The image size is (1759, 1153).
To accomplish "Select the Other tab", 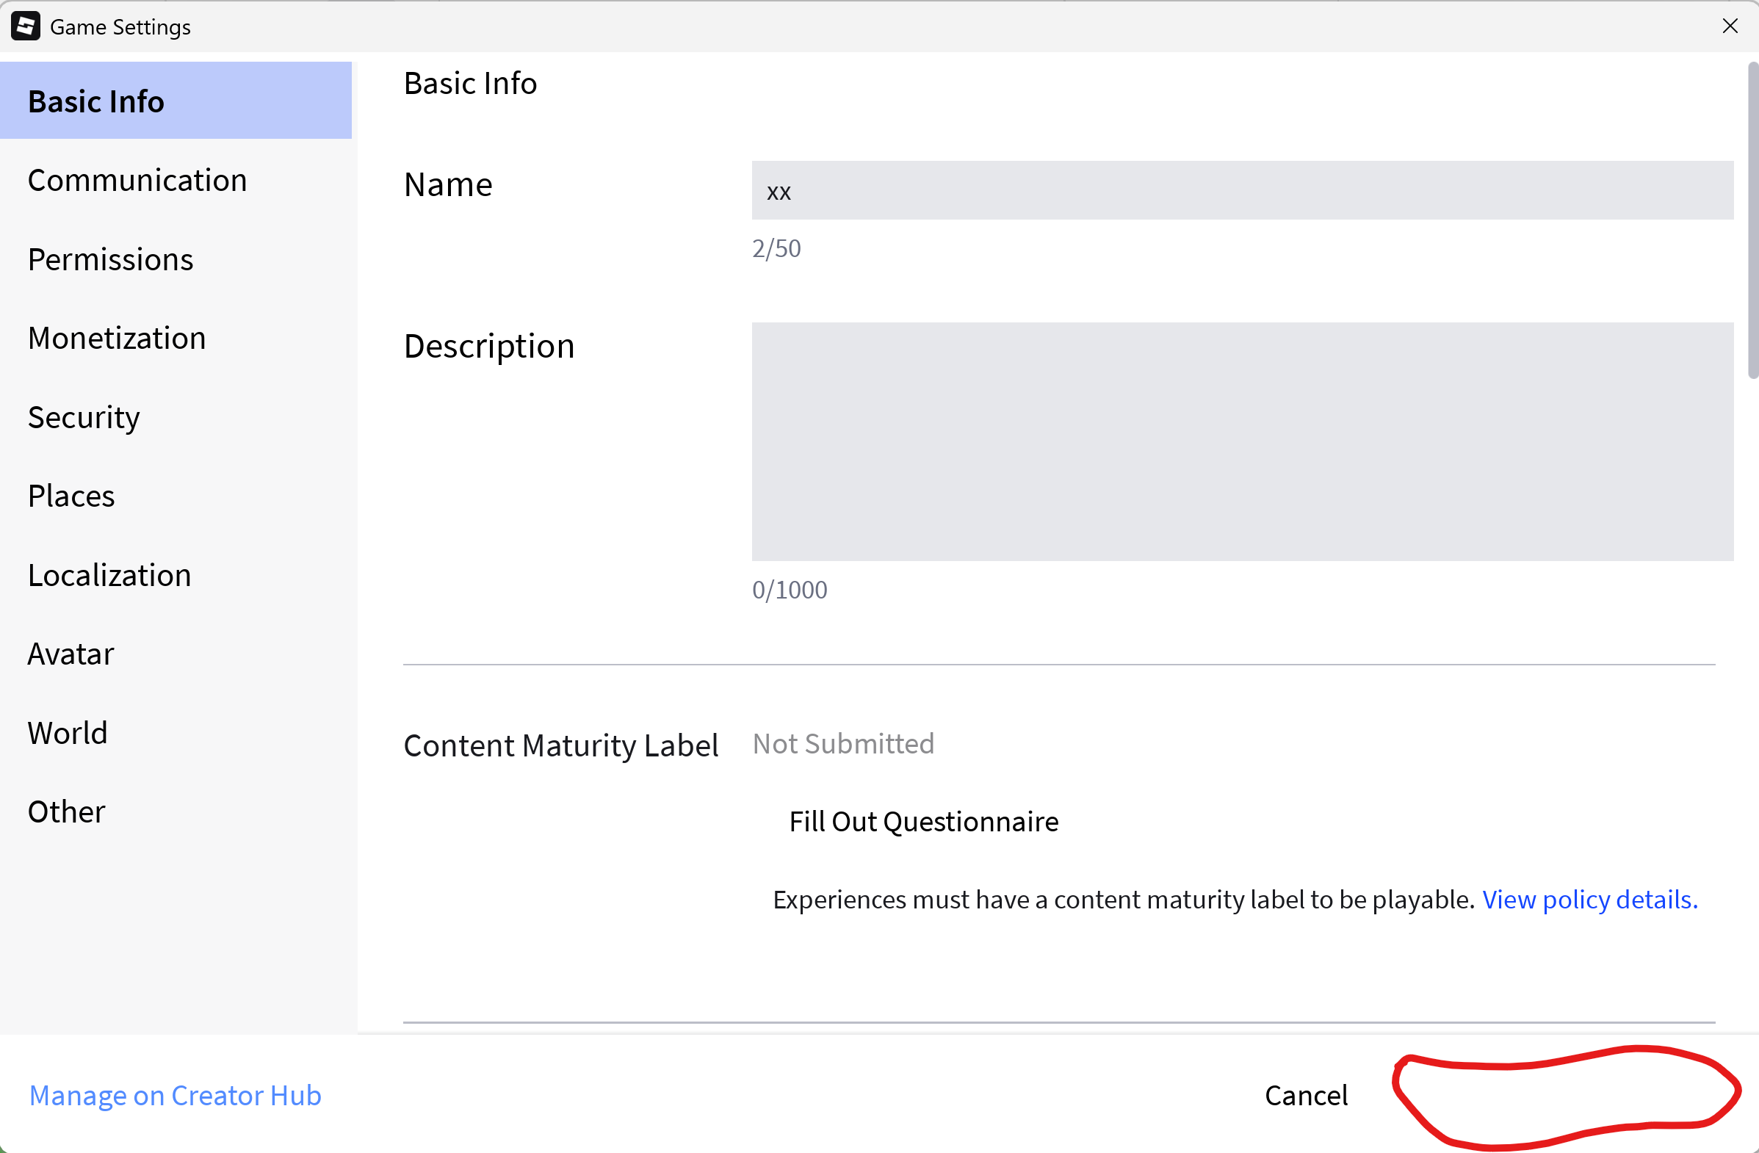I will pos(66,812).
